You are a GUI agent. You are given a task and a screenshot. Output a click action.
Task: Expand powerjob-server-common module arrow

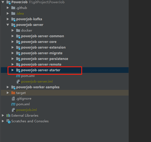[13, 36]
